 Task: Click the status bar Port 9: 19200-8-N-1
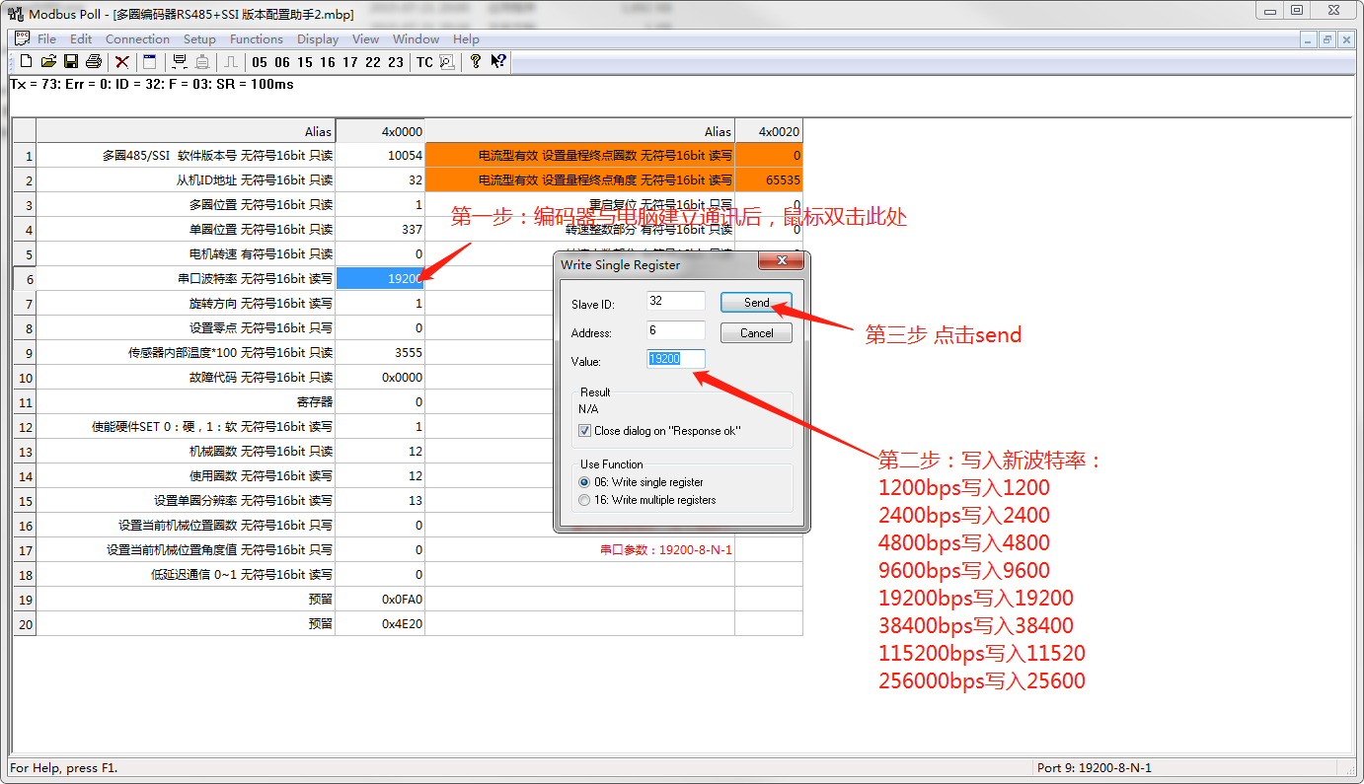pos(1095,767)
